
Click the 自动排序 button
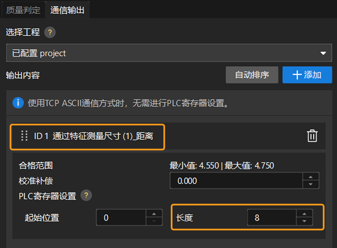[252, 75]
